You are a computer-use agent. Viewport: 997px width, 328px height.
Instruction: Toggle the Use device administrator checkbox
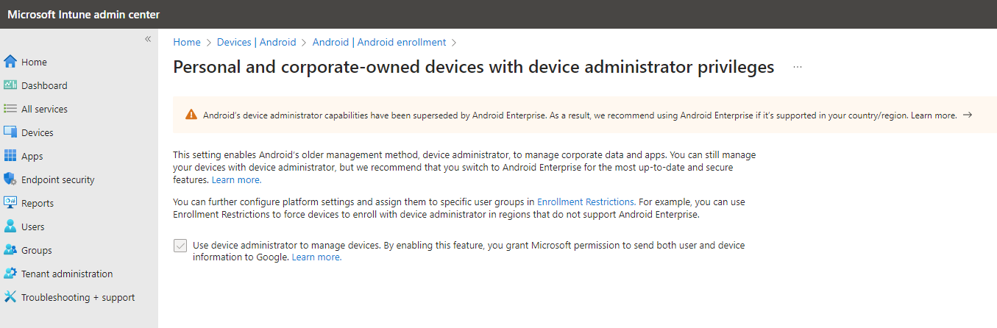(x=180, y=246)
